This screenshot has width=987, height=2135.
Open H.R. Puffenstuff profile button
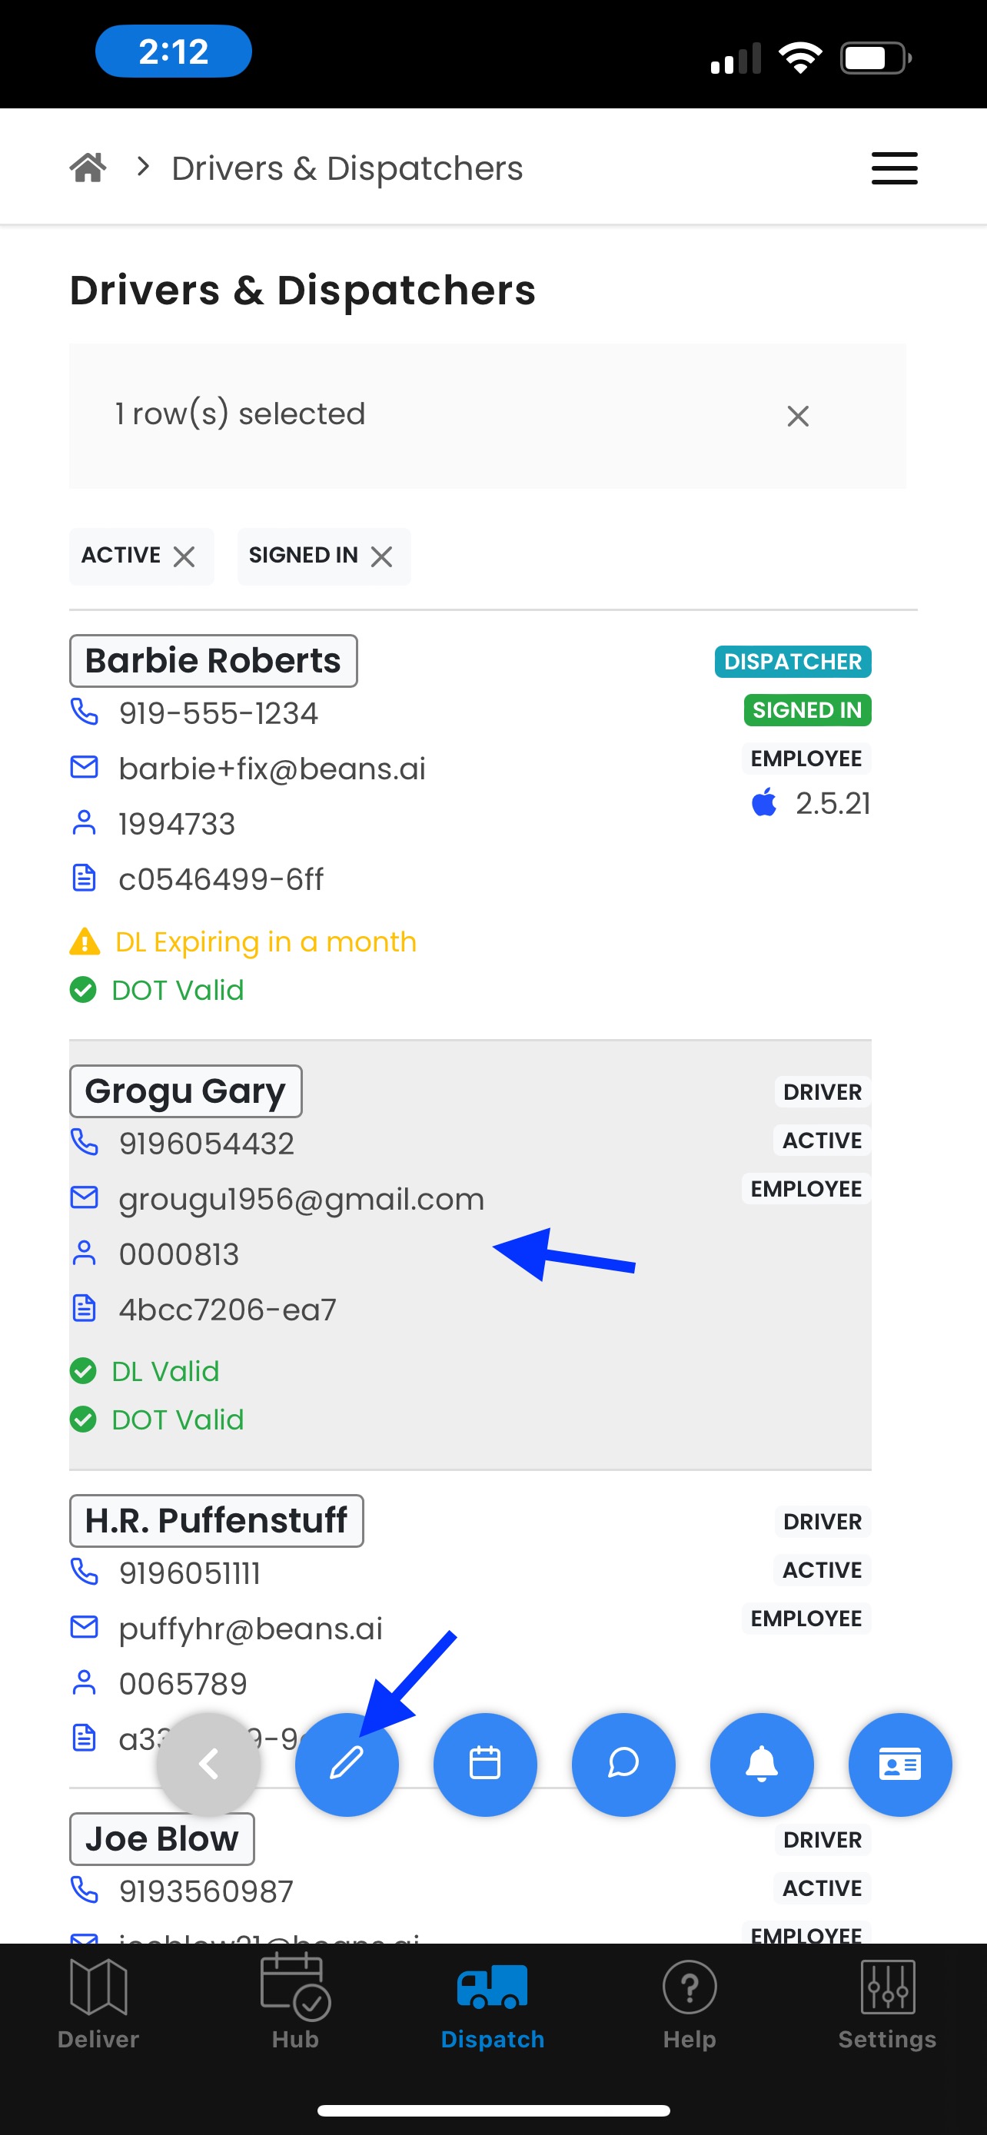[216, 1521]
